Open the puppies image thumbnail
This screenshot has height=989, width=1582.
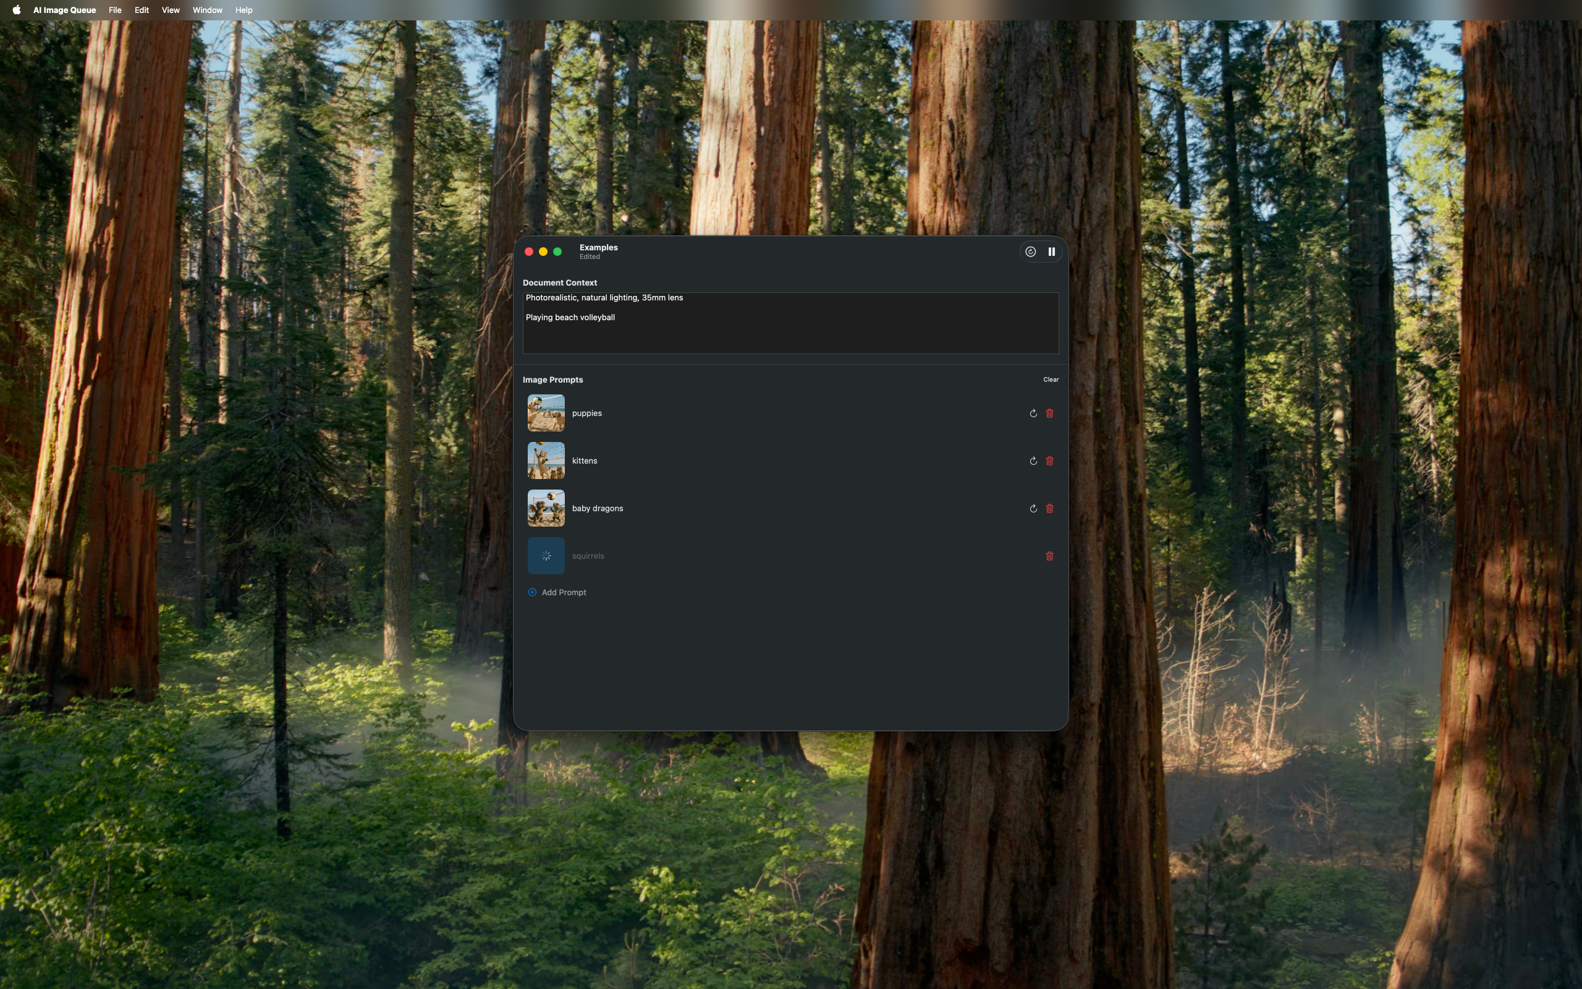click(546, 413)
